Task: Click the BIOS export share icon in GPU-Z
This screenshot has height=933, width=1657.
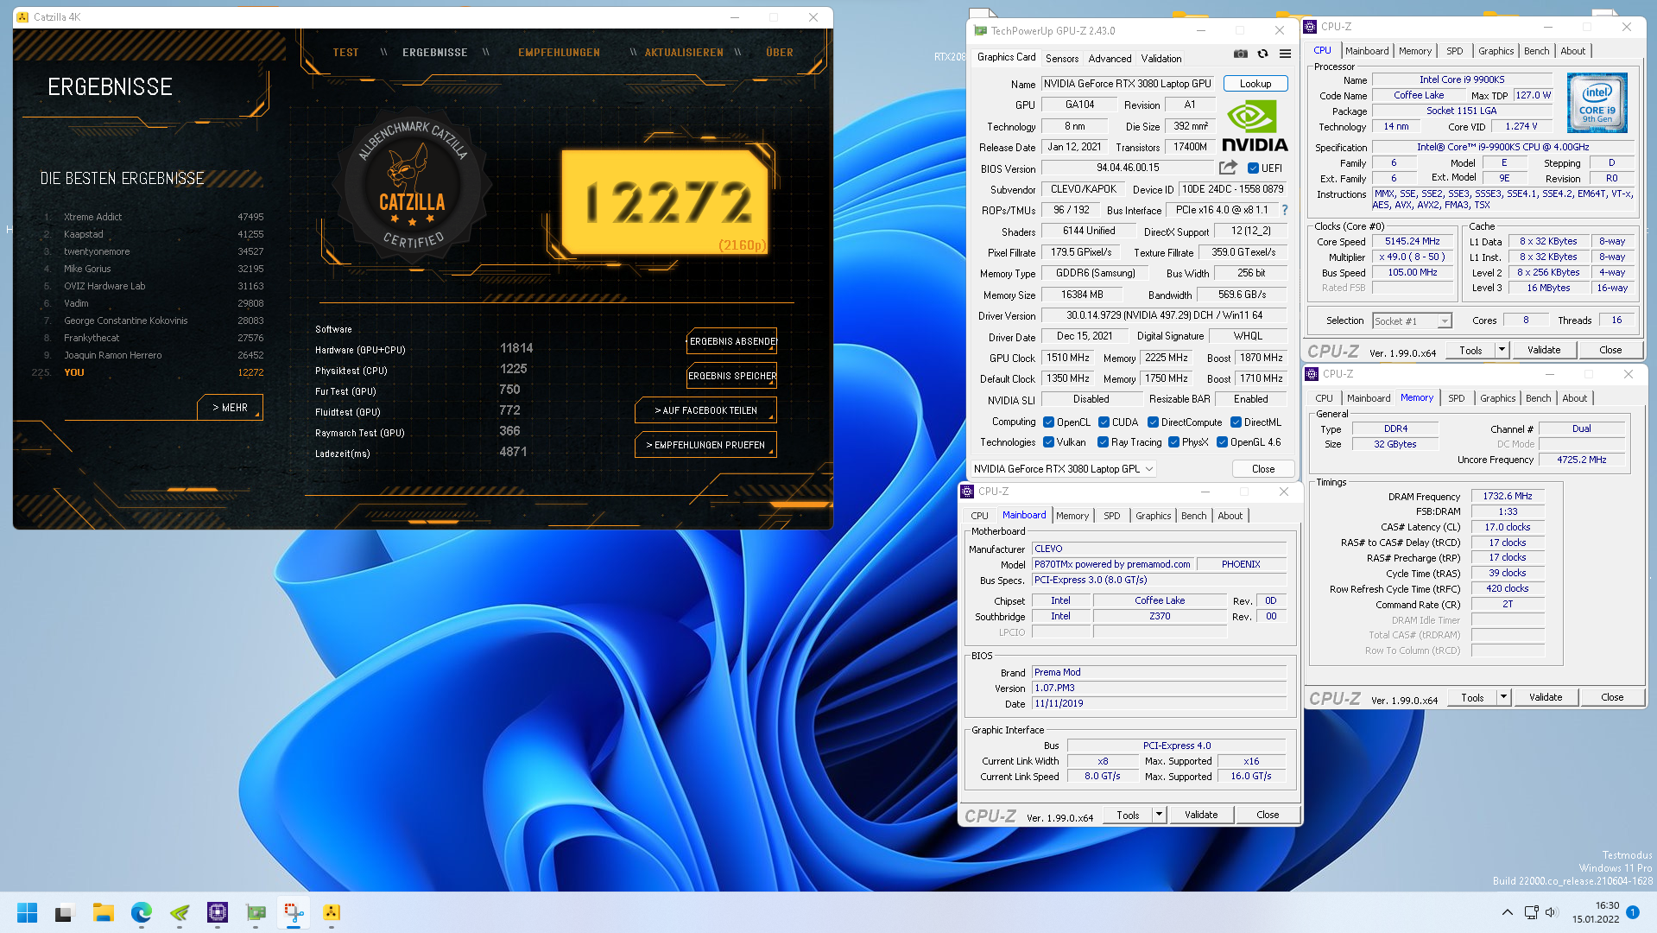Action: coord(1228,168)
